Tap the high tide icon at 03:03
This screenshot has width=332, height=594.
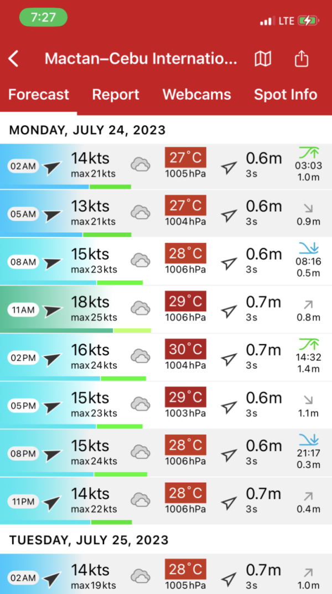(x=308, y=152)
